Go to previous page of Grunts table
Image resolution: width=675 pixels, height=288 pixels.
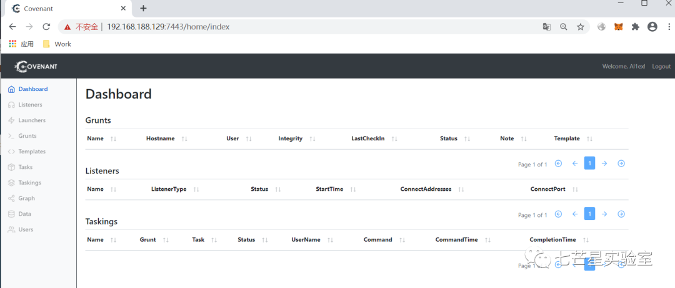point(574,163)
